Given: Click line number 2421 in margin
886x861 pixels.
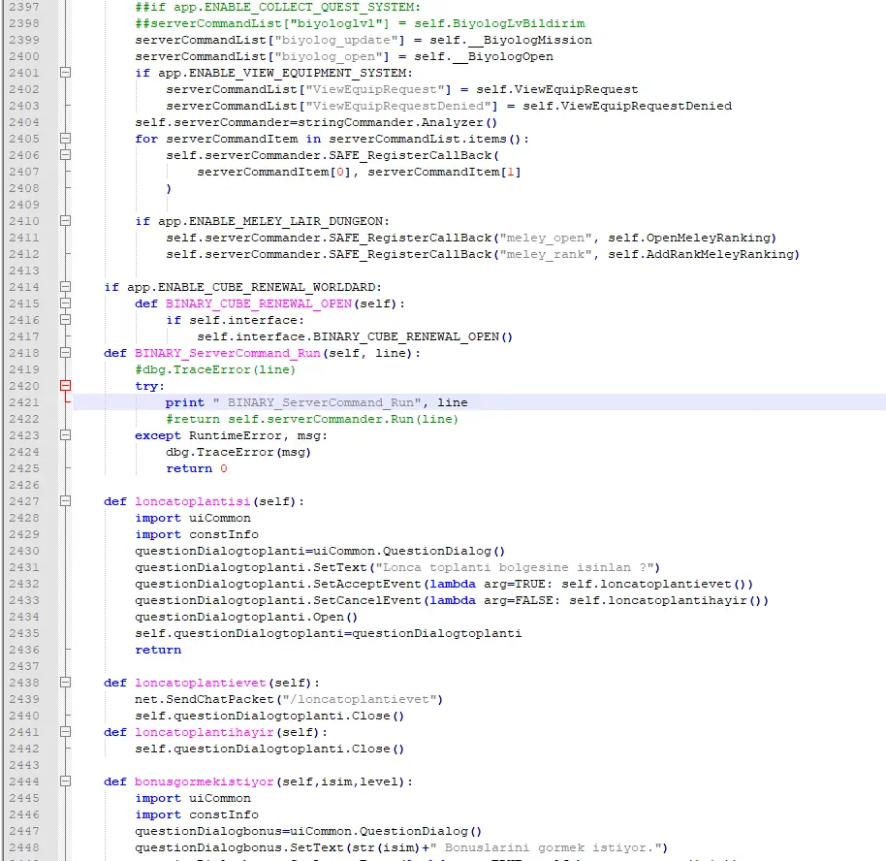Looking at the screenshot, I should (23, 402).
